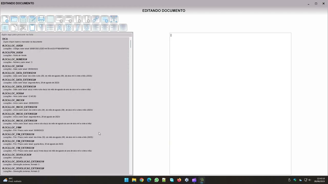Select the #LOCA.LOC_DATA_EXTENSO1# marker
This screenshot has width=328, height=184.
coord(65,74)
